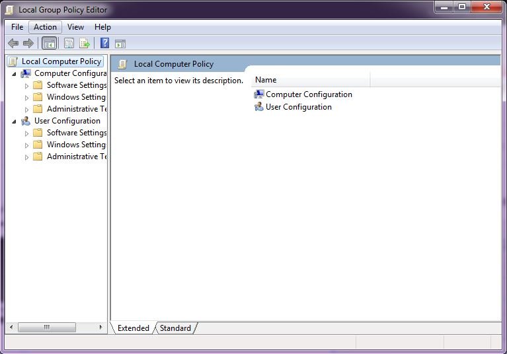Click the tree scrollbar's right arrow
Viewport: 507px width, 354px height.
[100, 327]
